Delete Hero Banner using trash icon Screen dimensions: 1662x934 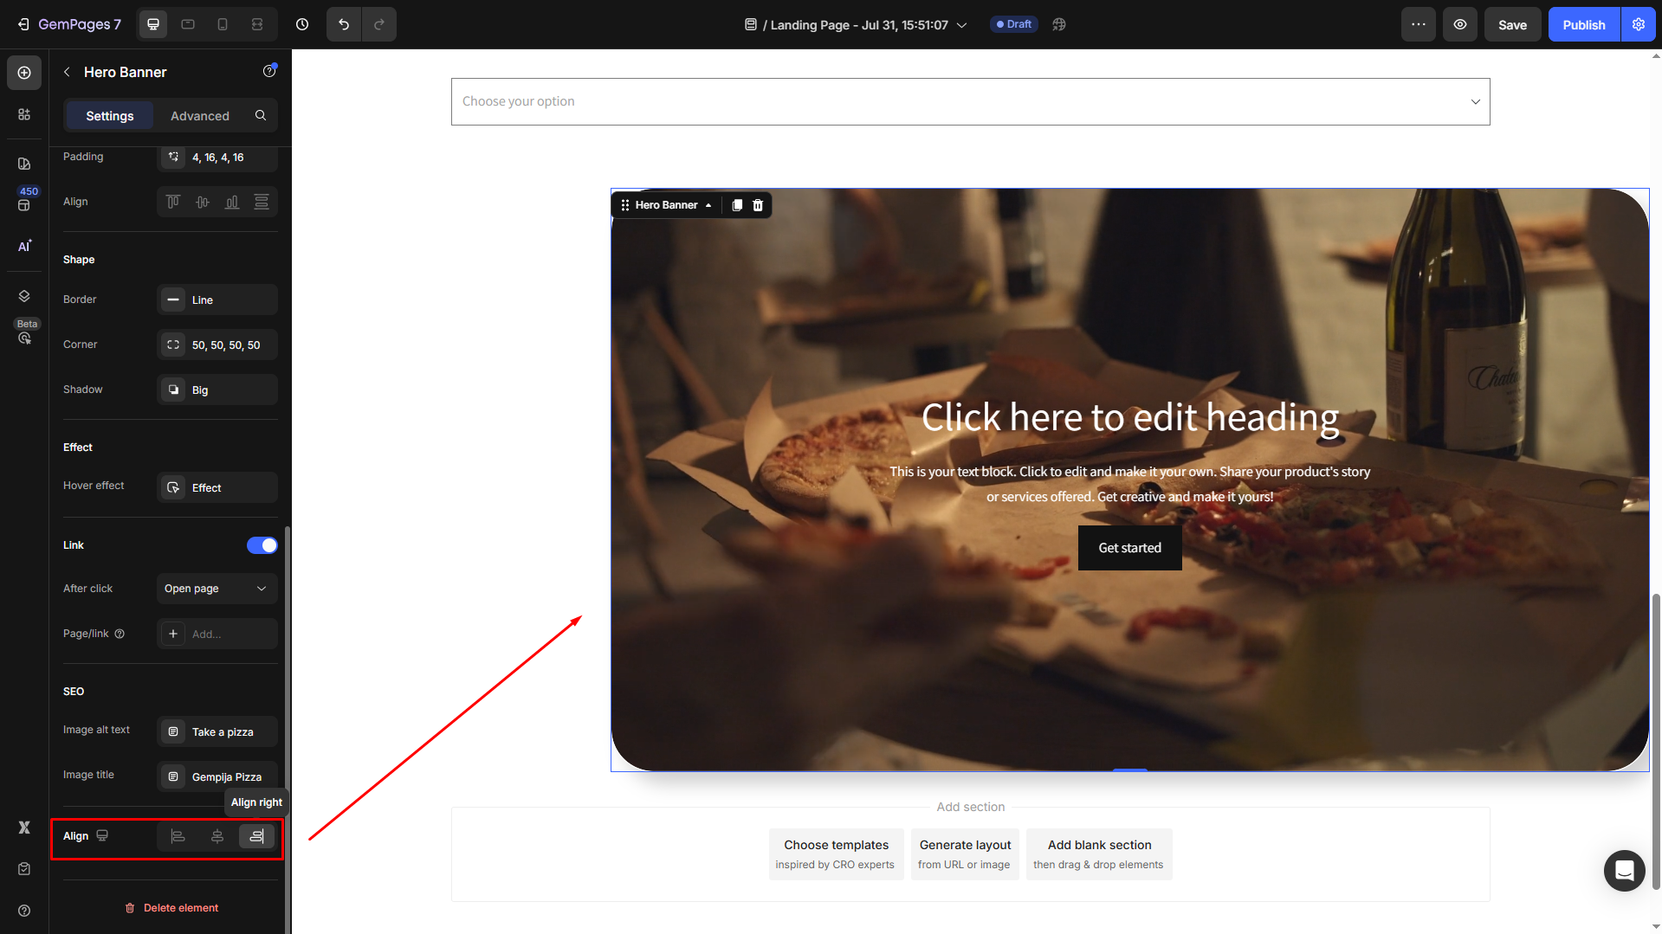click(758, 205)
